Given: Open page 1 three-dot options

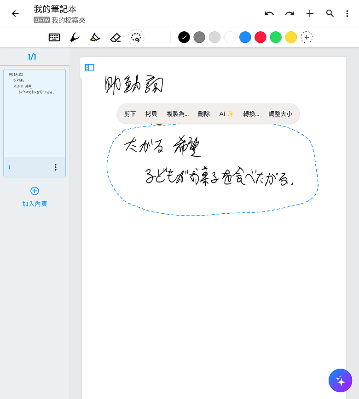Looking at the screenshot, I should pyautogui.click(x=56, y=167).
